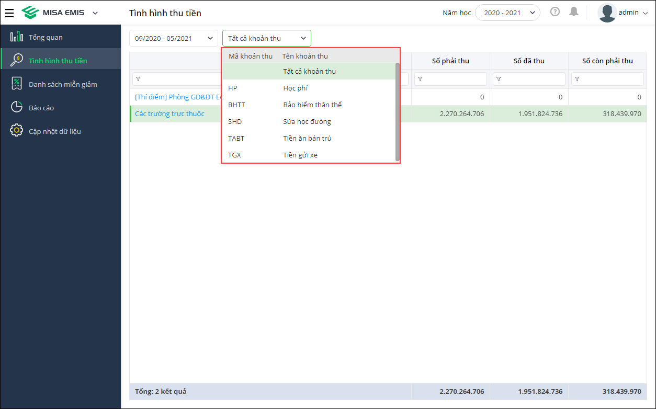Click the Số còn phải thu filter input

point(607,79)
